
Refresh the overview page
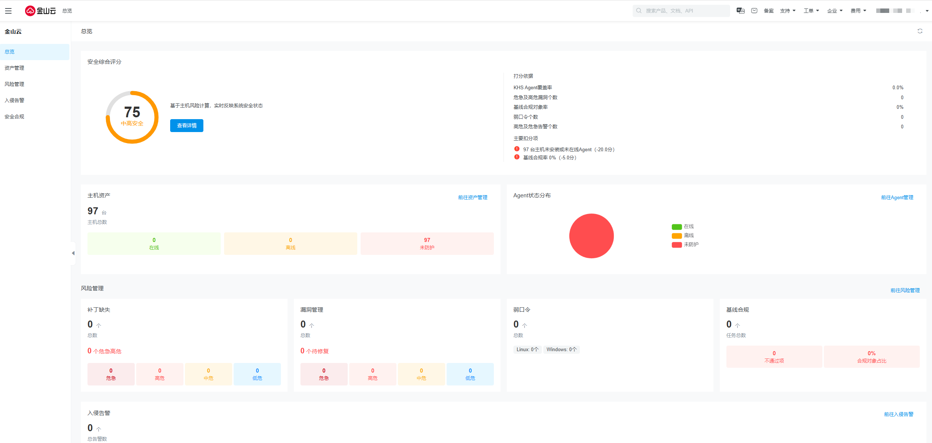(919, 31)
